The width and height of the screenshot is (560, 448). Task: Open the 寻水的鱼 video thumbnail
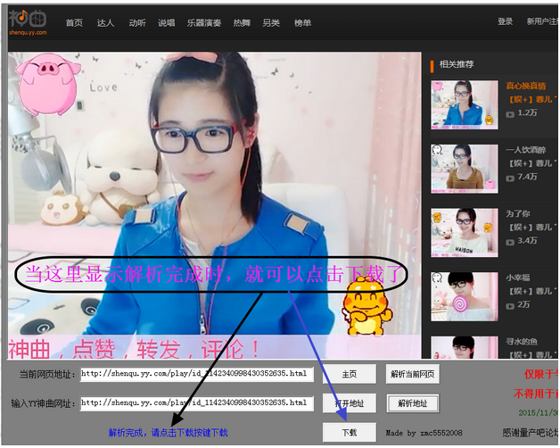point(465,347)
